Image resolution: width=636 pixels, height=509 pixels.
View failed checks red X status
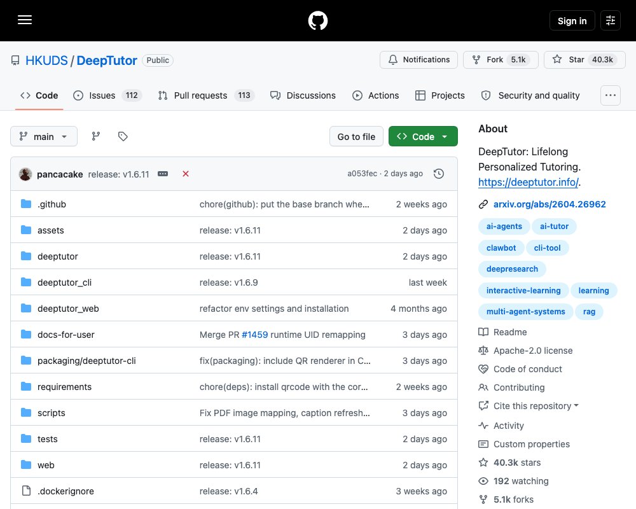186,174
